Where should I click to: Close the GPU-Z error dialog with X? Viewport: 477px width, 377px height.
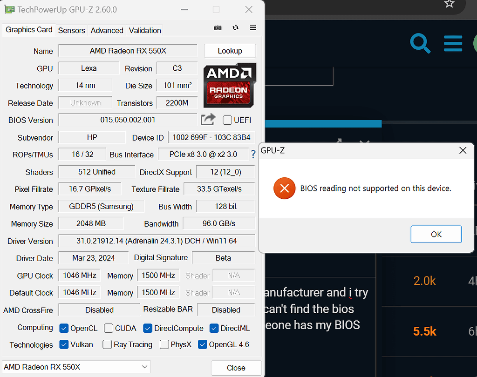pyautogui.click(x=463, y=150)
